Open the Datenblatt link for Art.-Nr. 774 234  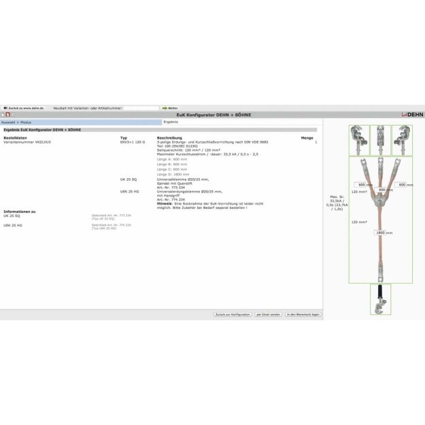pyautogui.click(x=111, y=226)
